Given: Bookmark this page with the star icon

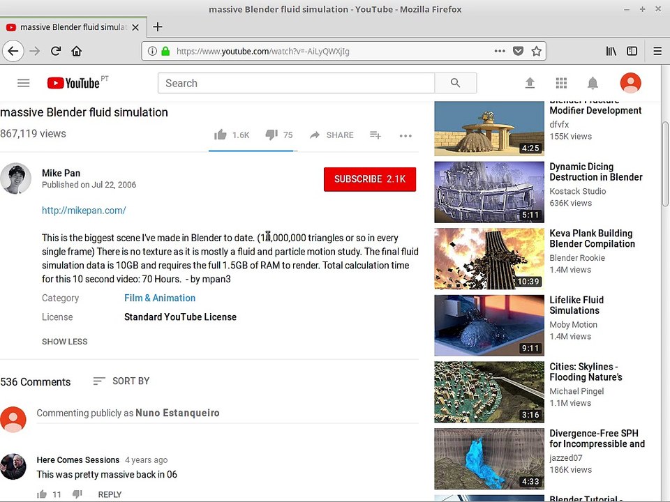Looking at the screenshot, I should click(536, 51).
